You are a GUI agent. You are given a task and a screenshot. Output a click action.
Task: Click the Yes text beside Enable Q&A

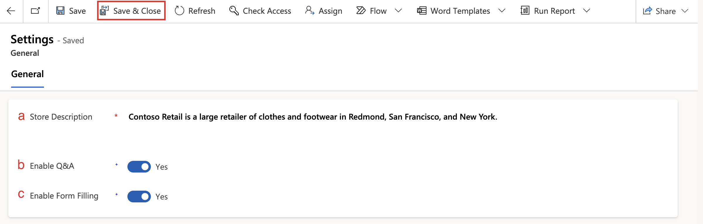[162, 167]
